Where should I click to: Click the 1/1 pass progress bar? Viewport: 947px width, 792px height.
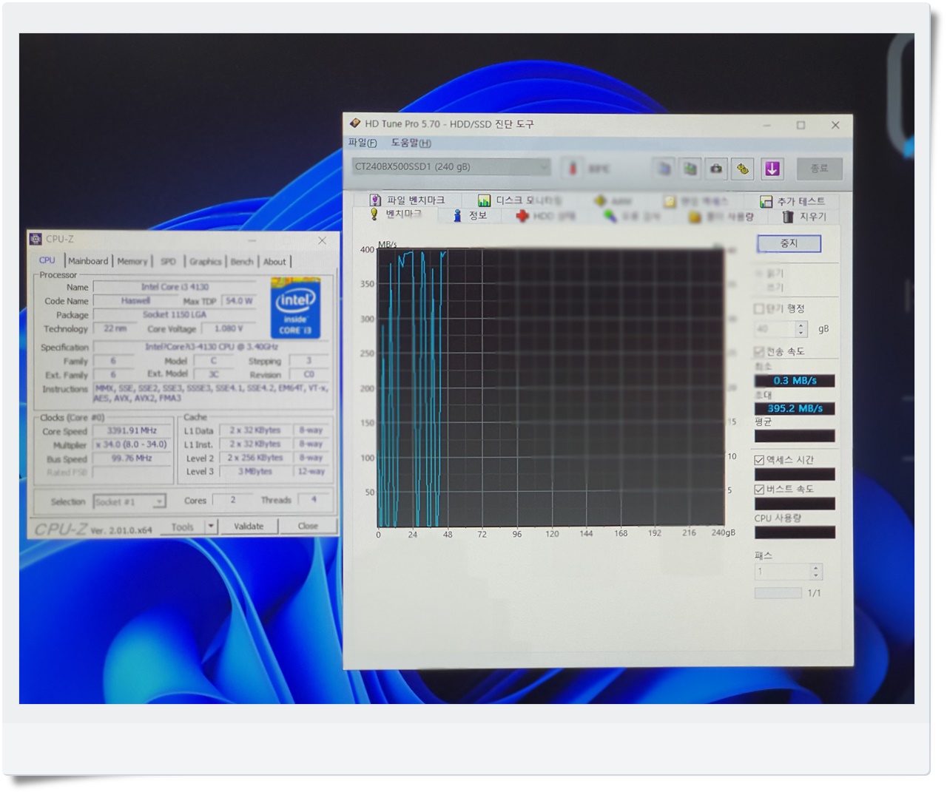click(778, 593)
